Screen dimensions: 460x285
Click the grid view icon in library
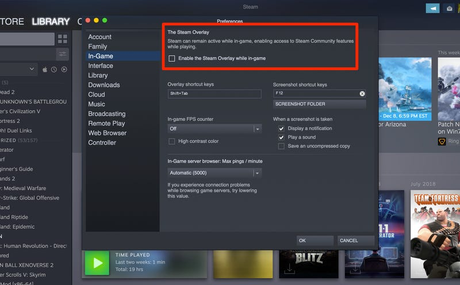click(63, 38)
